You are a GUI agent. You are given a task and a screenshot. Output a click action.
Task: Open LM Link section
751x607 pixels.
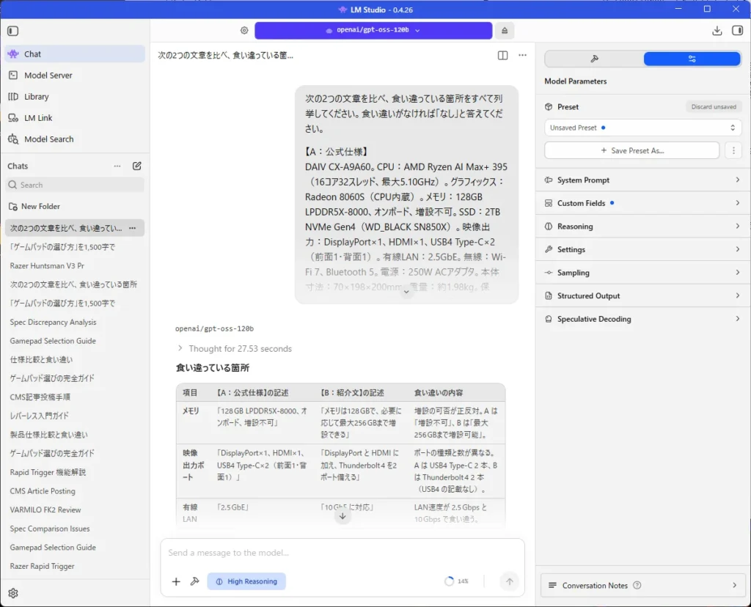[x=76, y=118]
